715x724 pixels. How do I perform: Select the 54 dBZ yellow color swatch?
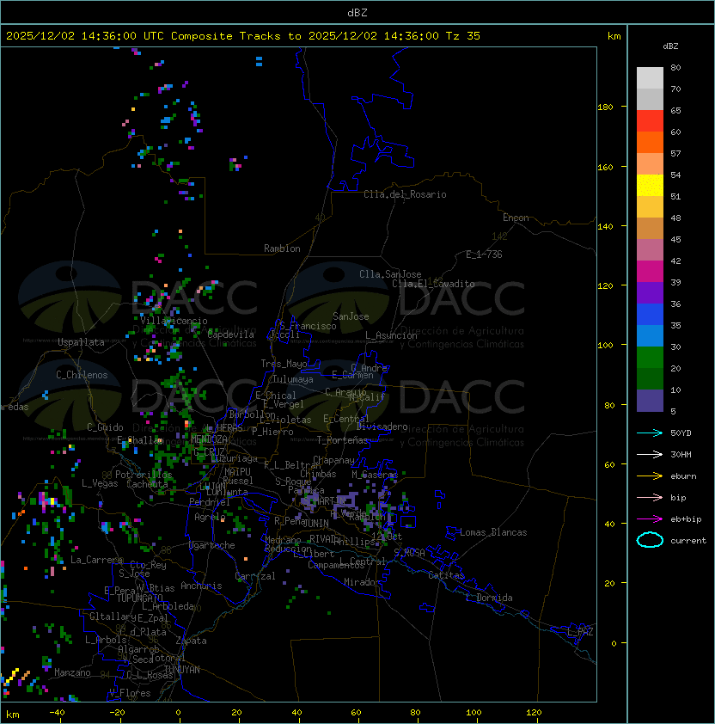pos(650,185)
